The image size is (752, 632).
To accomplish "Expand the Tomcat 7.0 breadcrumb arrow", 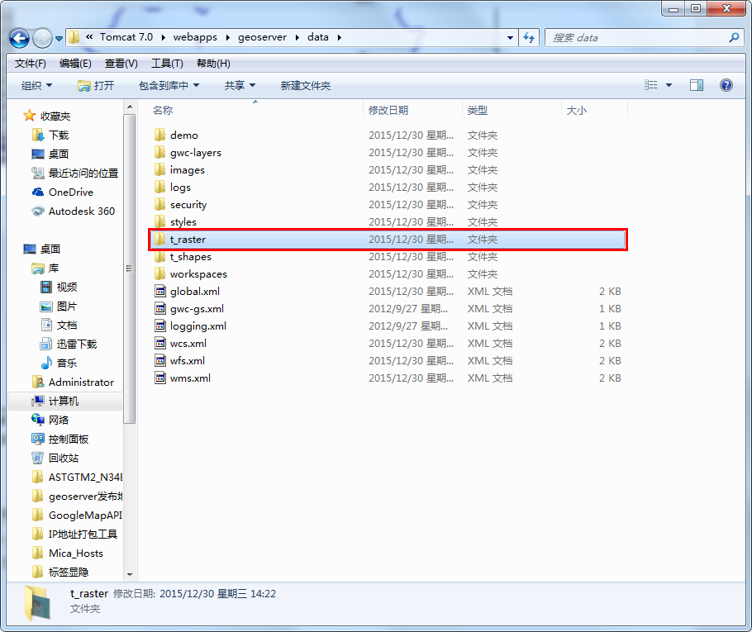I will click(x=163, y=37).
